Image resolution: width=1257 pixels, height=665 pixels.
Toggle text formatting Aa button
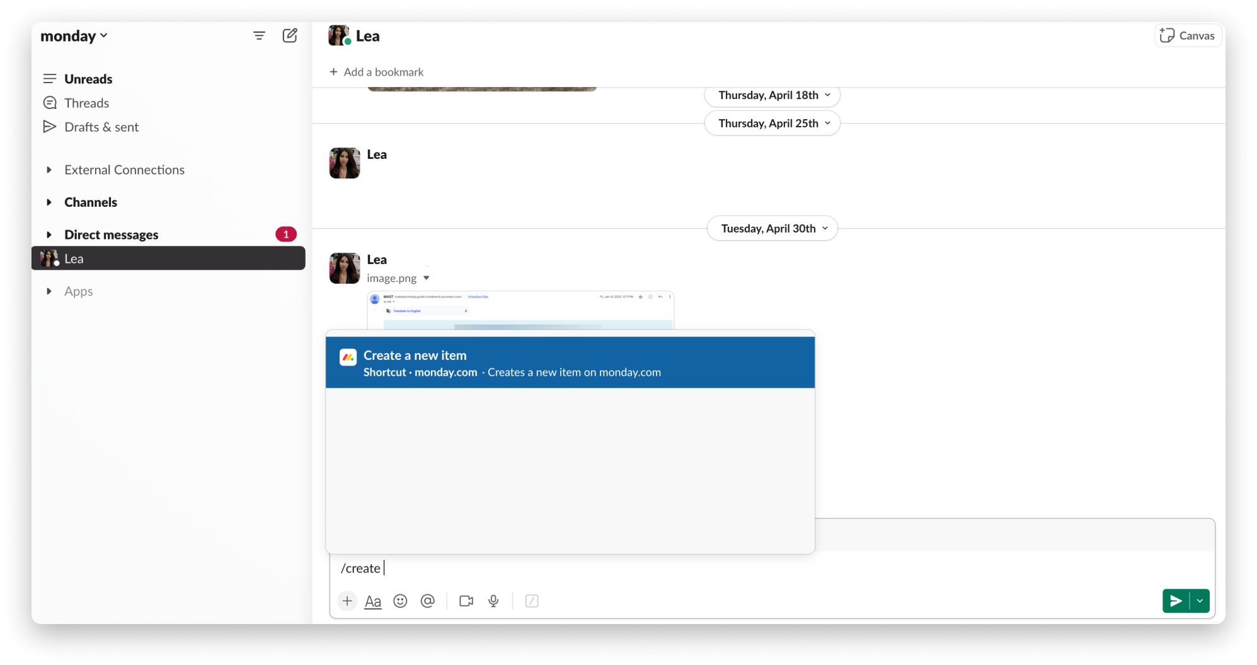[x=373, y=601]
